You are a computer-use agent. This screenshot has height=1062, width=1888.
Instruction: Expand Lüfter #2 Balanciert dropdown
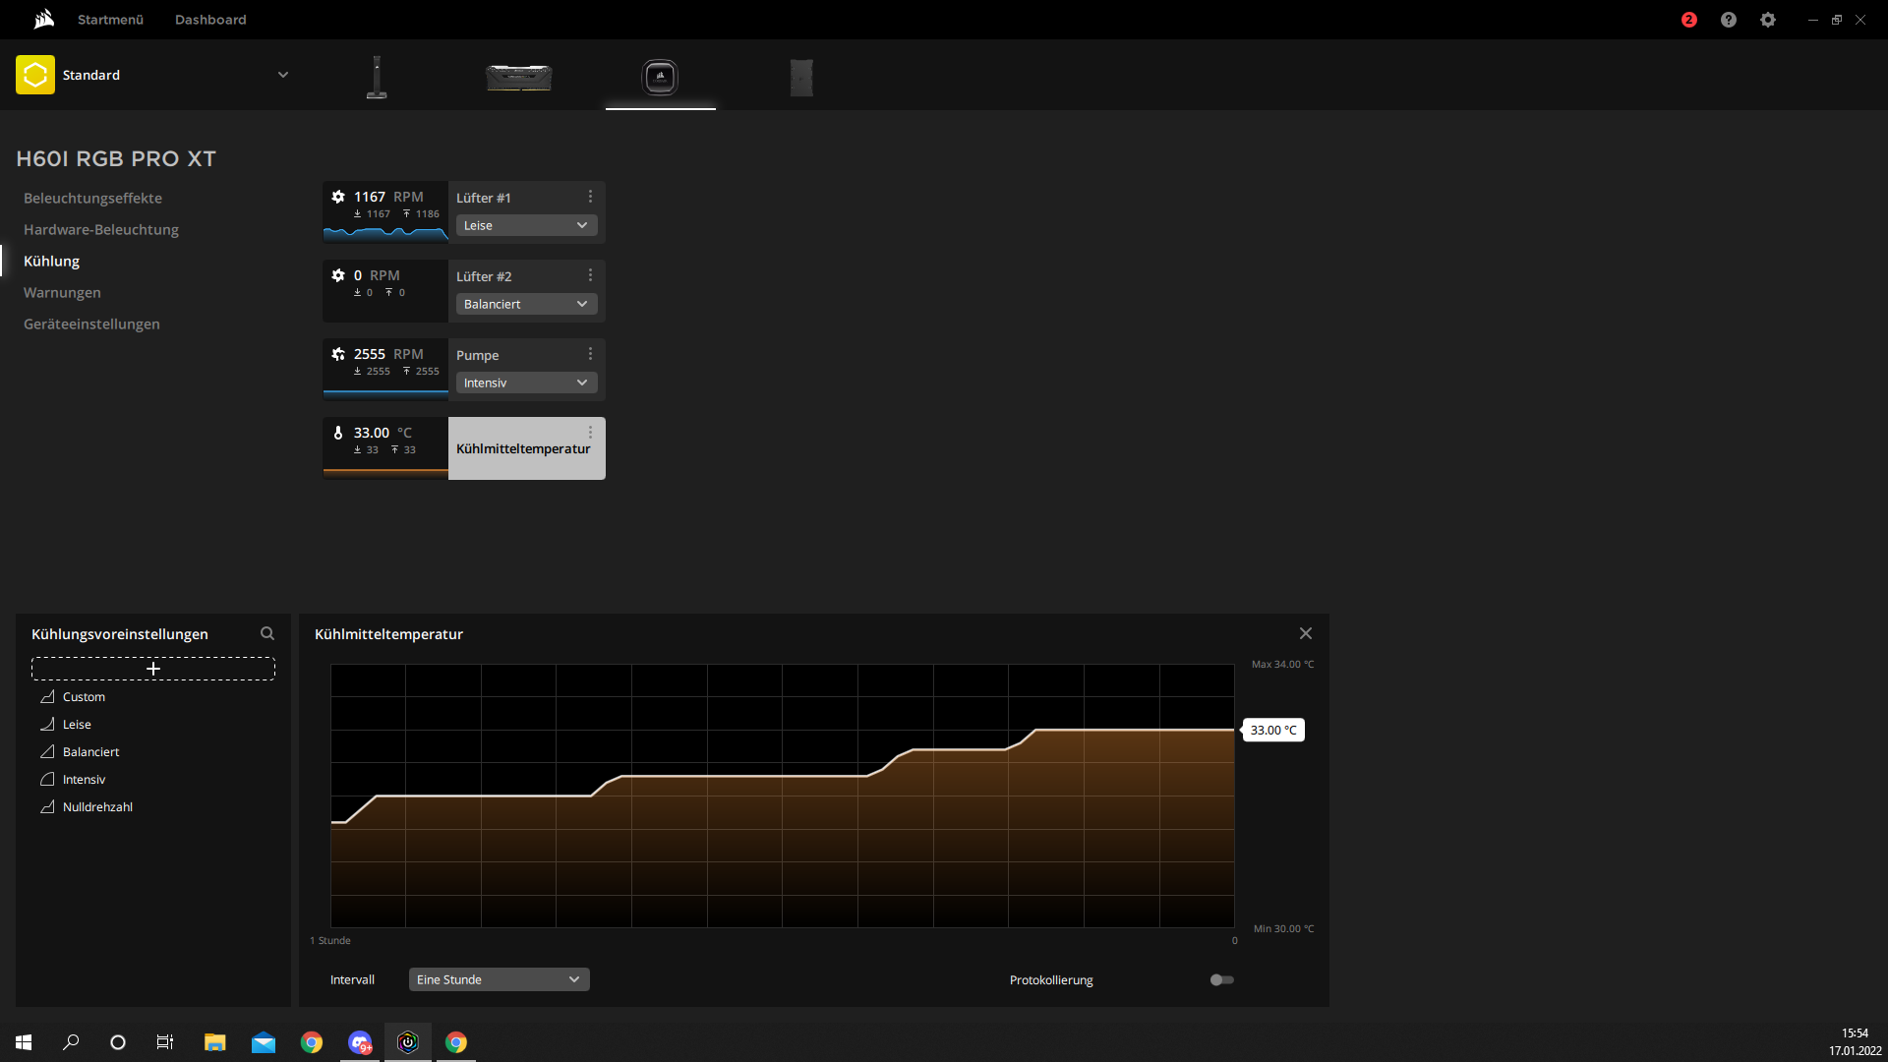[x=526, y=304]
